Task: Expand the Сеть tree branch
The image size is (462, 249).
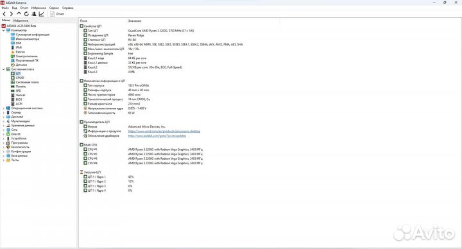Action: tap(4, 130)
